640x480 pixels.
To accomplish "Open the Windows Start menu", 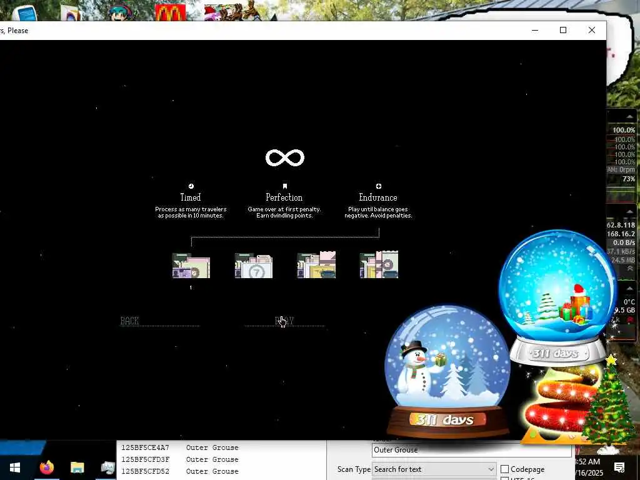I will tap(15, 467).
